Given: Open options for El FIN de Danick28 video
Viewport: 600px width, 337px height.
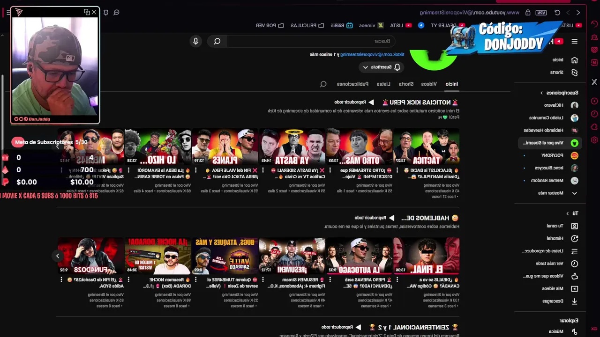Looking at the screenshot, I should click(x=61, y=279).
